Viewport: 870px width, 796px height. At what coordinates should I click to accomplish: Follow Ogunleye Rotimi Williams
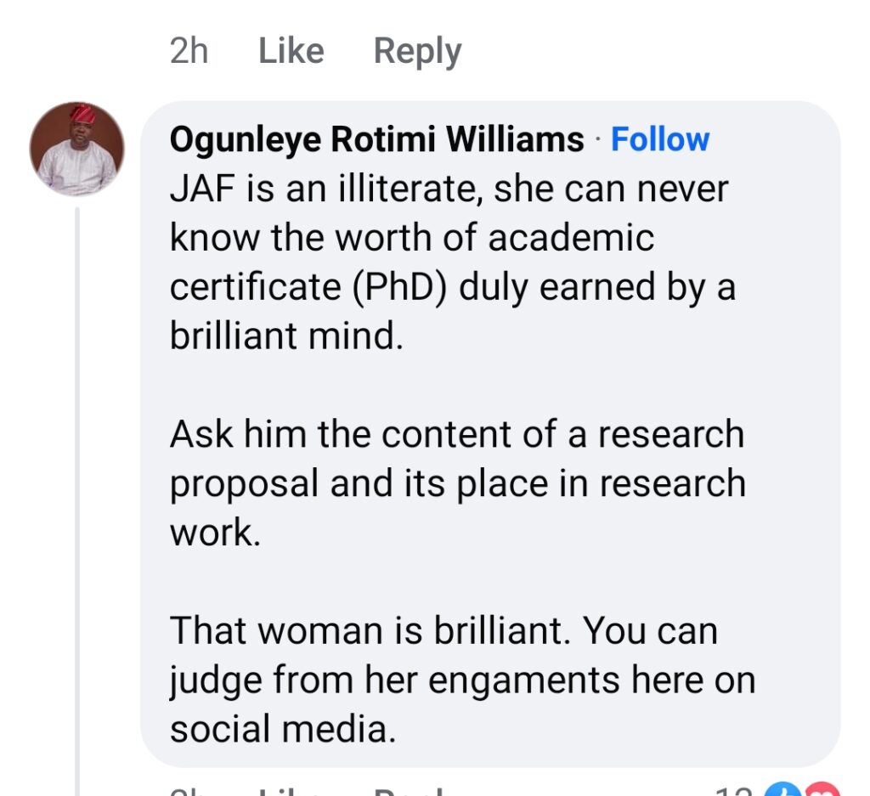pyautogui.click(x=660, y=139)
